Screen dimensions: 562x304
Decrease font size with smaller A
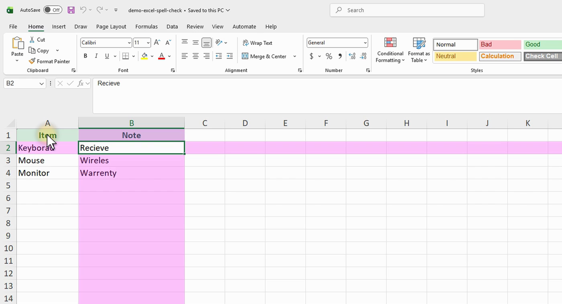168,42
